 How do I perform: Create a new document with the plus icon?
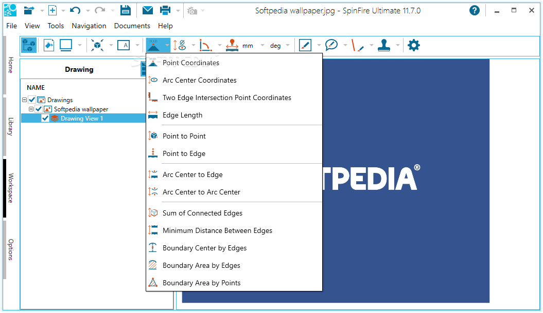[52, 11]
